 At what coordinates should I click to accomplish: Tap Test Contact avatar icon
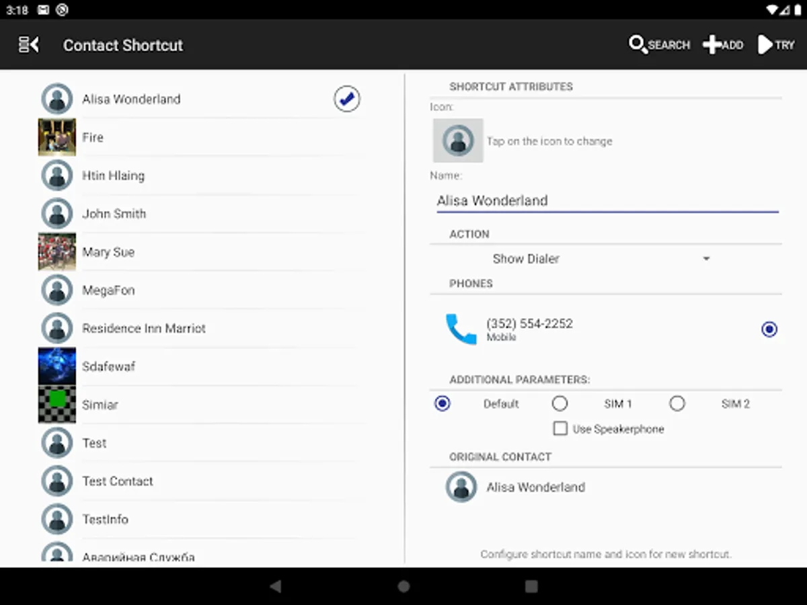click(x=57, y=481)
